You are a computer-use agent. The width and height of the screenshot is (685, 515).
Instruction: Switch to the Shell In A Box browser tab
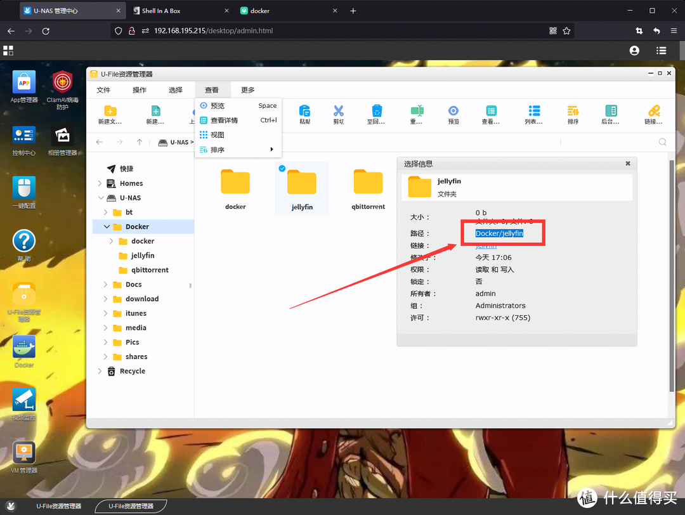(x=161, y=11)
